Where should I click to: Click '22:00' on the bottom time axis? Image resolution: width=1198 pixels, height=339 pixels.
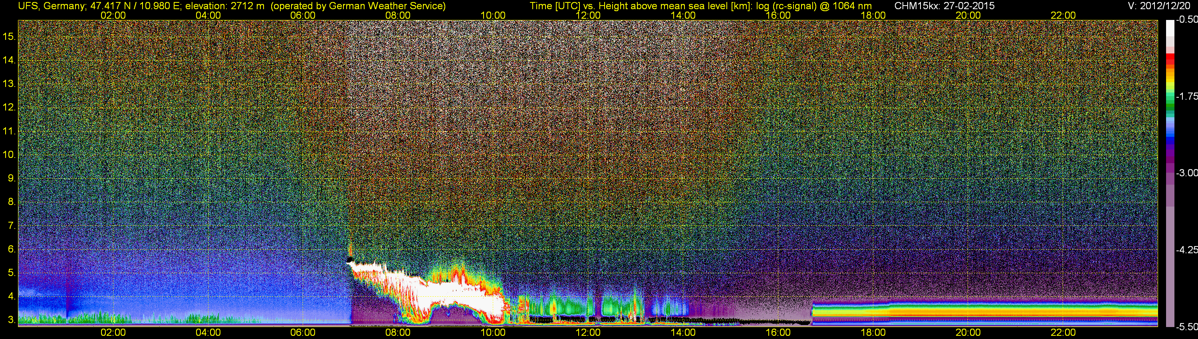click(x=1063, y=333)
